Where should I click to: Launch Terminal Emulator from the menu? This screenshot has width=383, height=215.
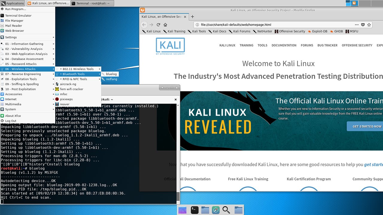(28, 16)
